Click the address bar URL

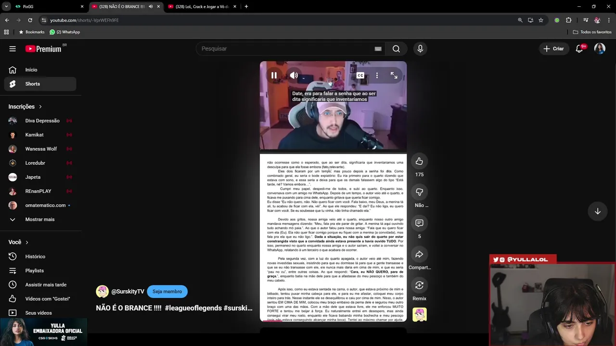click(84, 20)
